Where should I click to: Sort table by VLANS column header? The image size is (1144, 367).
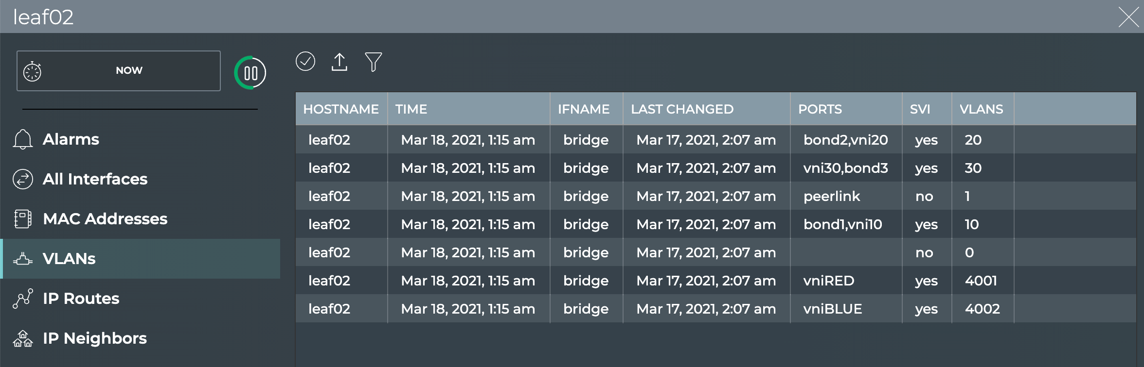(981, 109)
